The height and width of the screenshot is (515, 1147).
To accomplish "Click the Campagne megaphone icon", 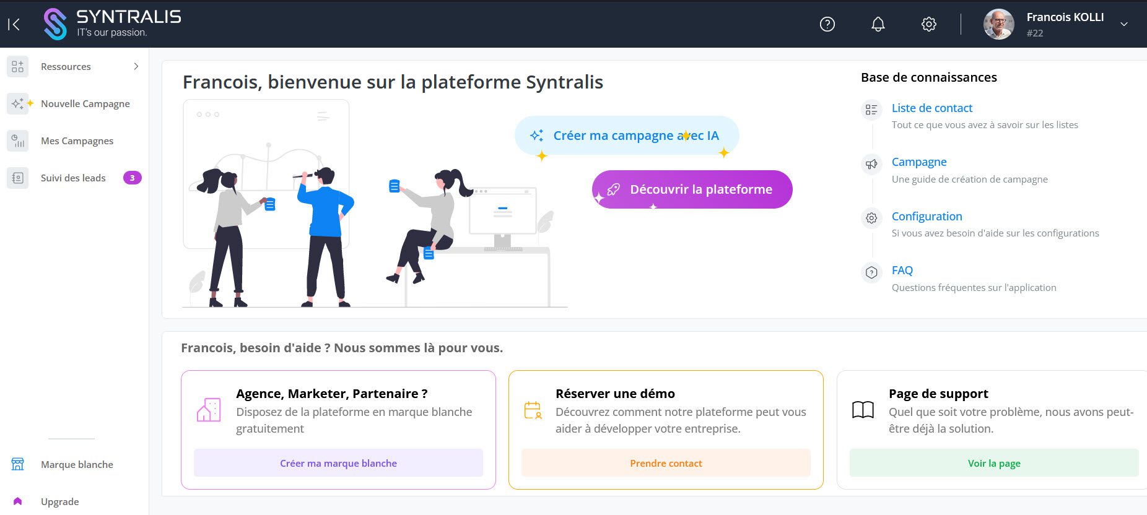I will tap(871, 164).
